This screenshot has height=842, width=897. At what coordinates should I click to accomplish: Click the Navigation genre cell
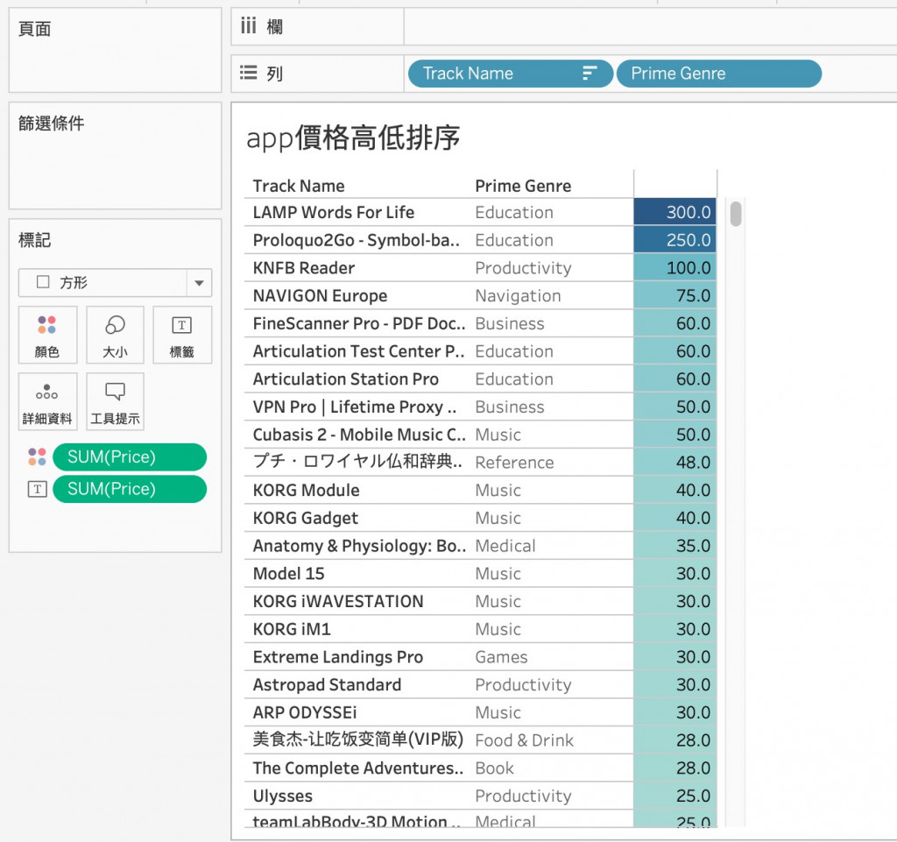click(519, 296)
